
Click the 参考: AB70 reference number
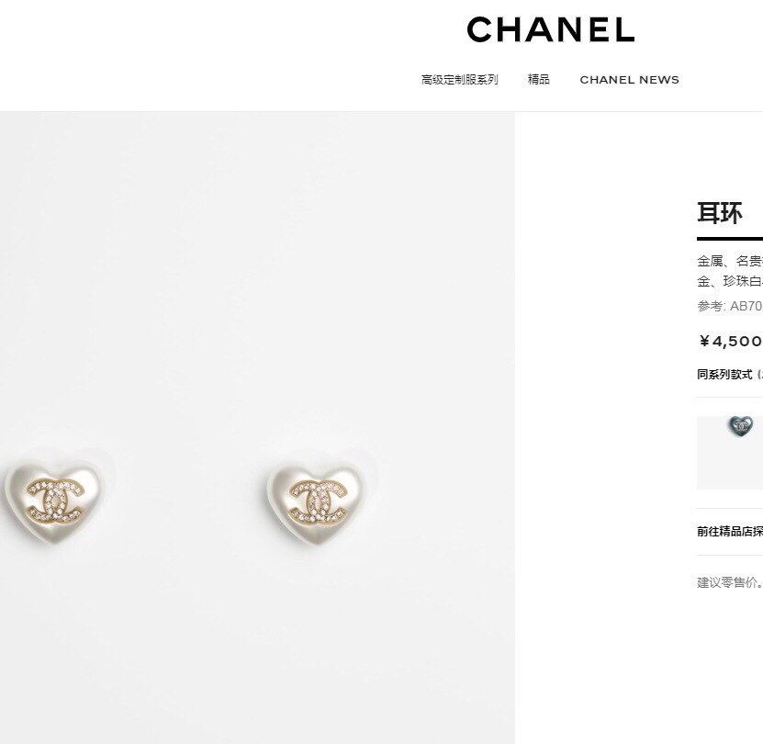730,306
